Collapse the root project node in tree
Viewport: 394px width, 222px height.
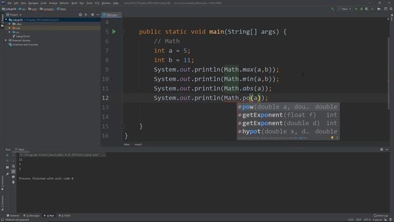click(x=6, y=20)
